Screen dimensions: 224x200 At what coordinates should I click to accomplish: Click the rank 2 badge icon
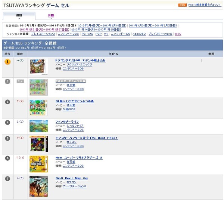click(7, 81)
